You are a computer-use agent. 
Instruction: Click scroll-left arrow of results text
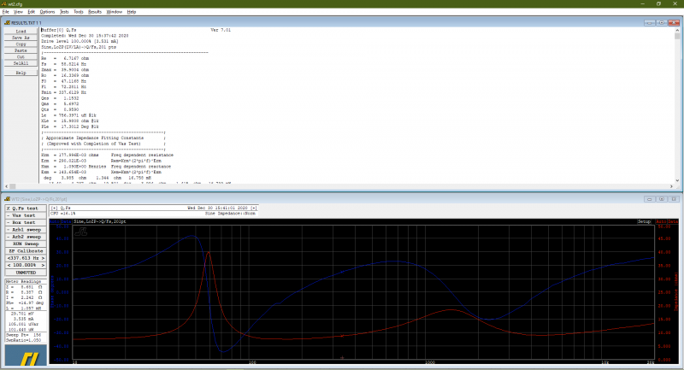(7, 186)
